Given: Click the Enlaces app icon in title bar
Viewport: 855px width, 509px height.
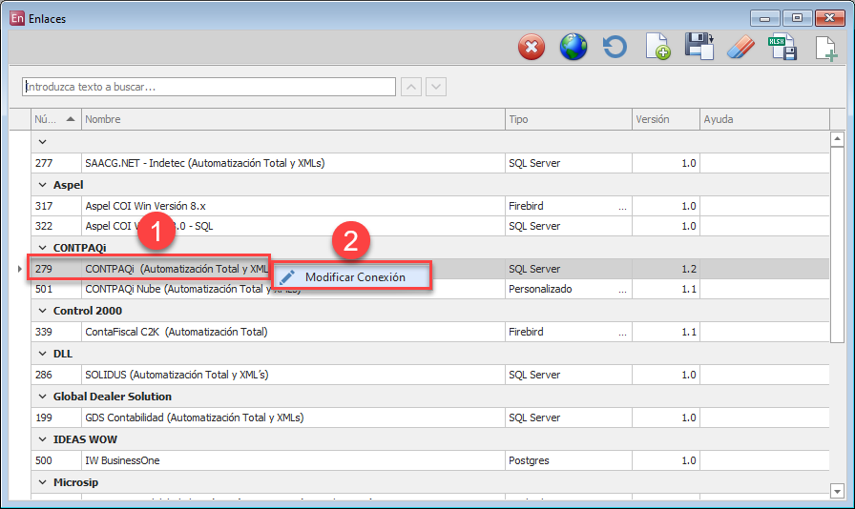Looking at the screenshot, I should tap(17, 18).
